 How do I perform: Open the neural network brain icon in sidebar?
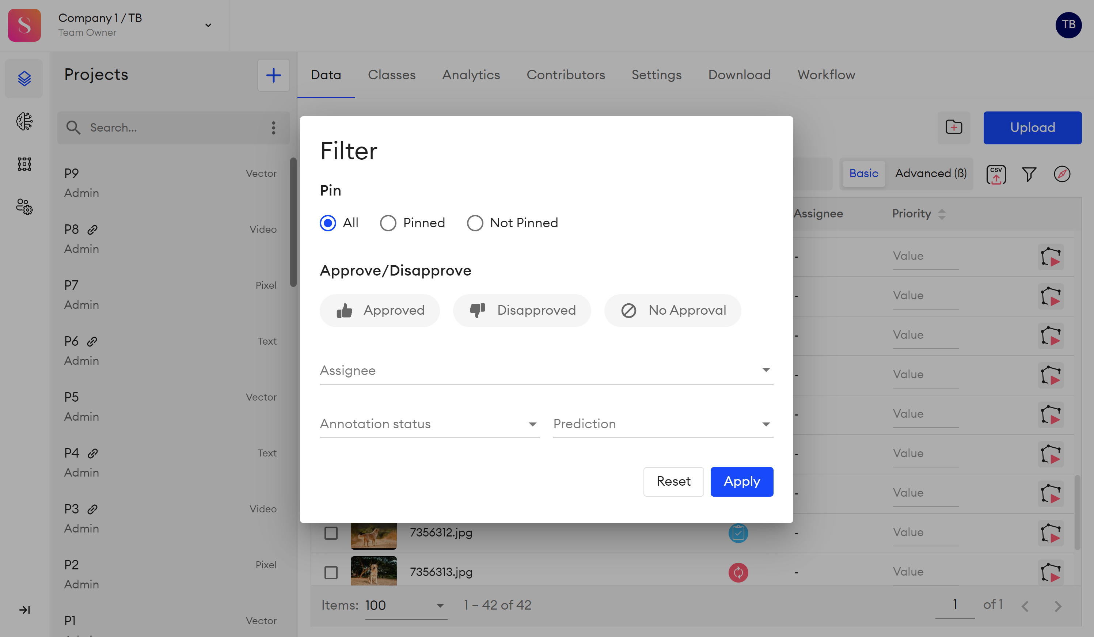[x=24, y=121]
